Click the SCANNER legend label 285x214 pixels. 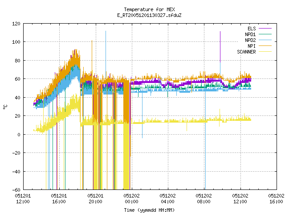pyautogui.click(x=246, y=52)
